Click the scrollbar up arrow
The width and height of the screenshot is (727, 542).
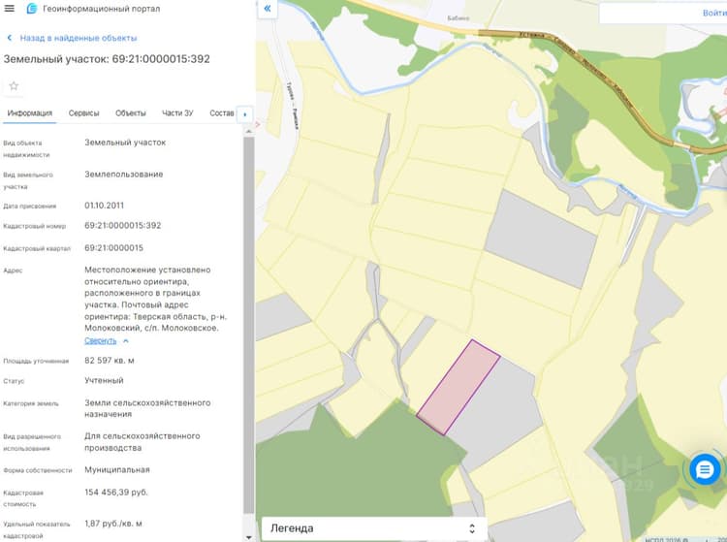[x=248, y=132]
